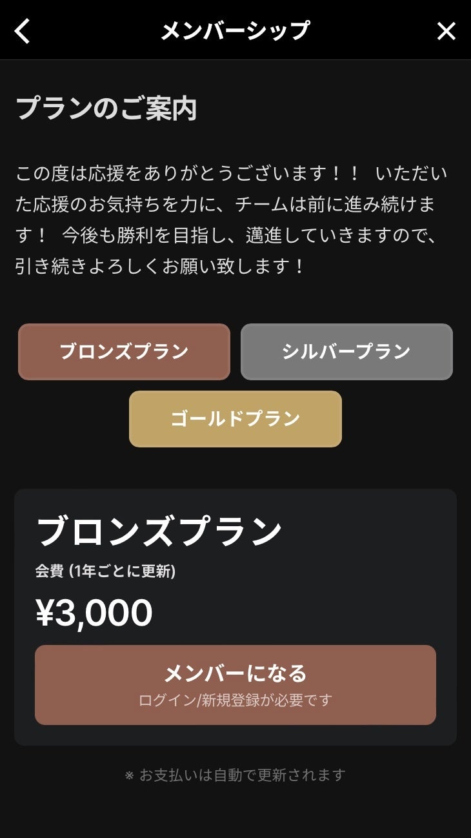The image size is (471, 838).
Task: Click the ※ symbol before payment note
Action: pyautogui.click(x=129, y=775)
